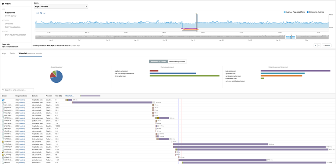Toggle to Breakdown by Domain view
Viewport: 336px width, 164px height.
[158, 61]
